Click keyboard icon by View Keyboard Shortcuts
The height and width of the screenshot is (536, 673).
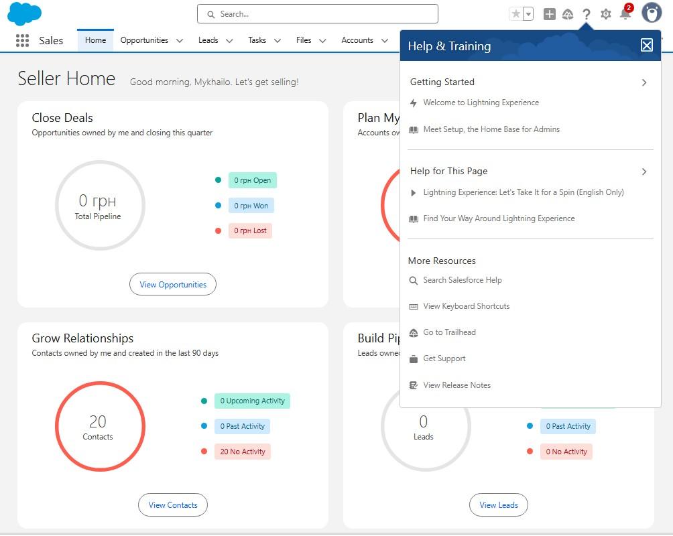coord(414,307)
